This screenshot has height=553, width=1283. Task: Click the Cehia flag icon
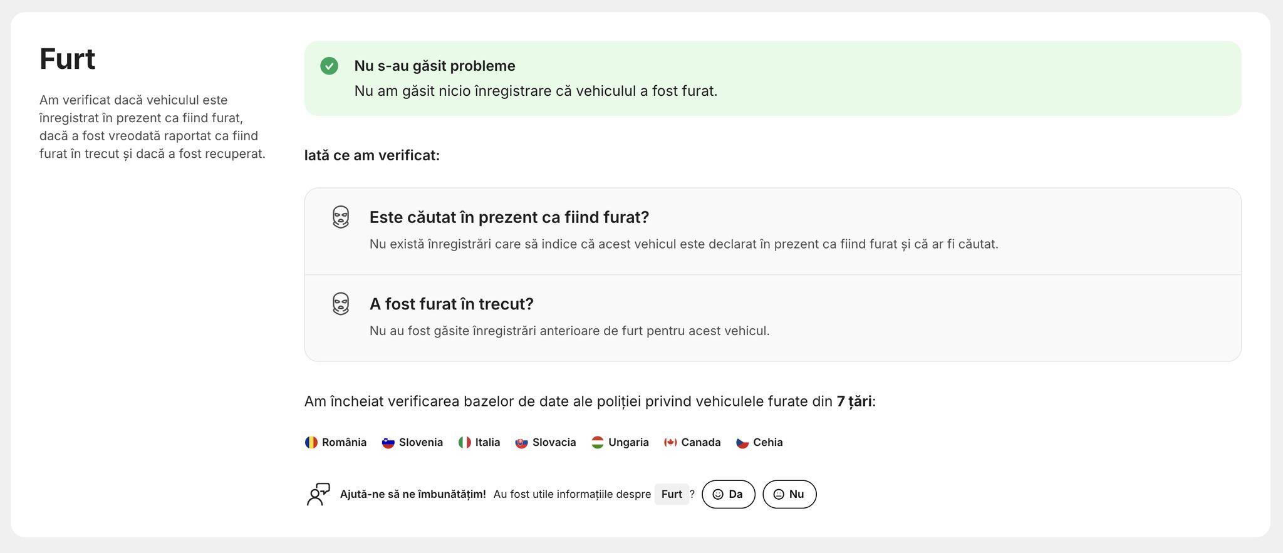pos(742,442)
